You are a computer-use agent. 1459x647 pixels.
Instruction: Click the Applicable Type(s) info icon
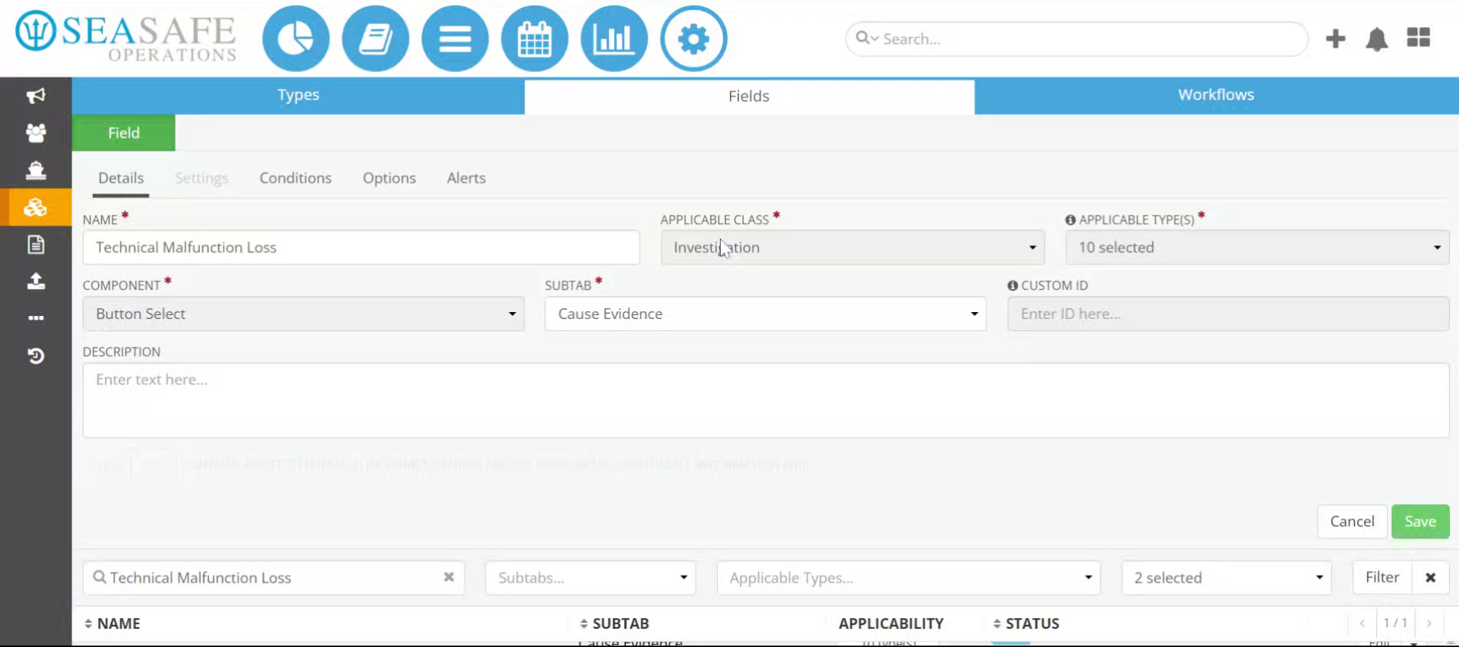click(x=1070, y=219)
